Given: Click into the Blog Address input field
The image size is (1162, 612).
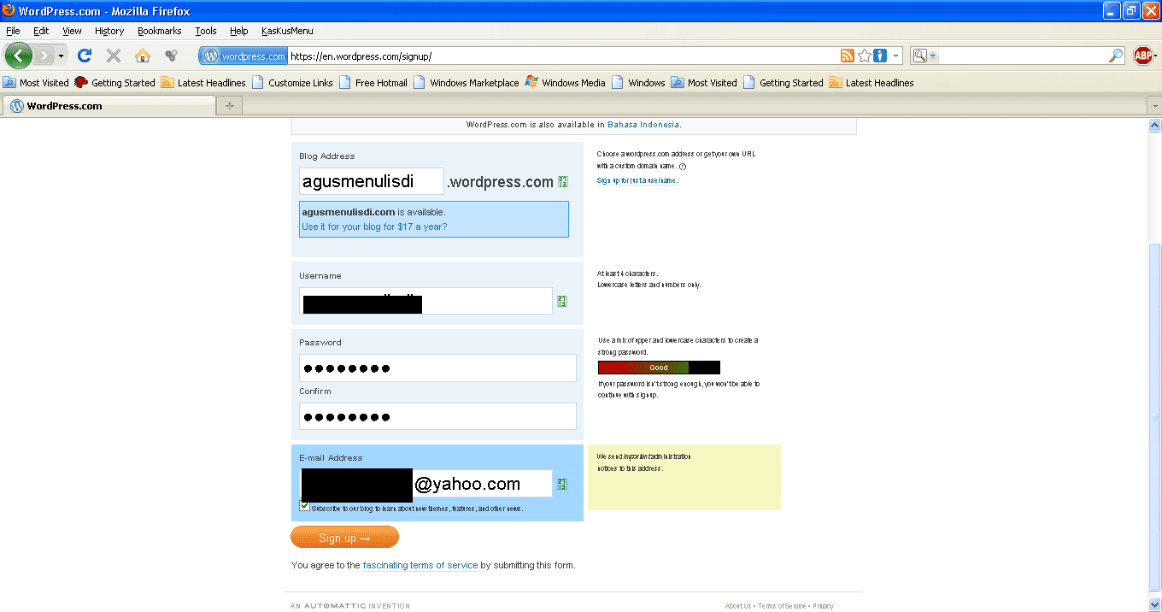Looking at the screenshot, I should [x=371, y=181].
